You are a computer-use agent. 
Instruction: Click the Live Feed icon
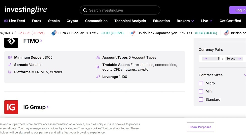6,21
